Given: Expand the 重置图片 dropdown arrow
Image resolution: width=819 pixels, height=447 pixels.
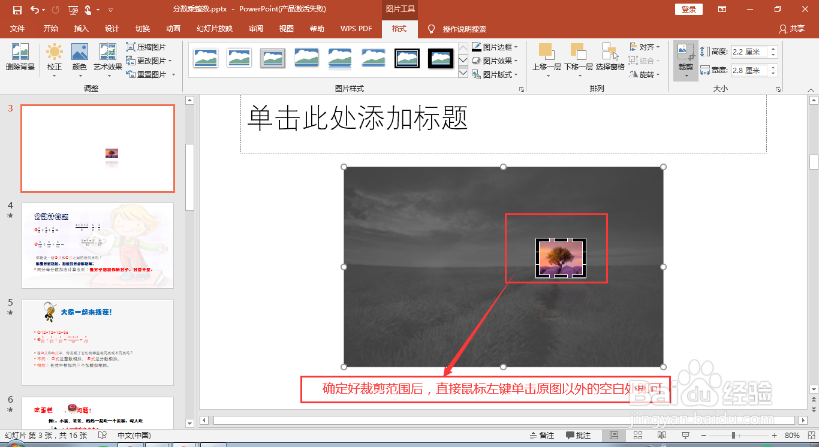Looking at the screenshot, I should [173, 74].
